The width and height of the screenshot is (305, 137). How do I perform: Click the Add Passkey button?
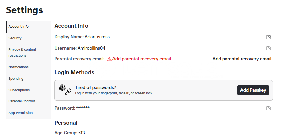[x=253, y=90]
